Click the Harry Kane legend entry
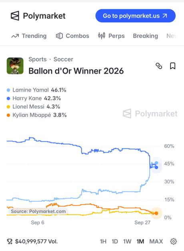 34,98
